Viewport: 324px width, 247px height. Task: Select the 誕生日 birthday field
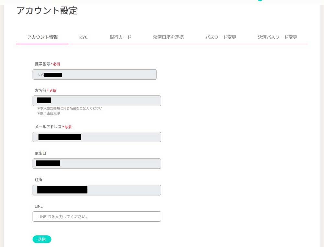(x=97, y=163)
